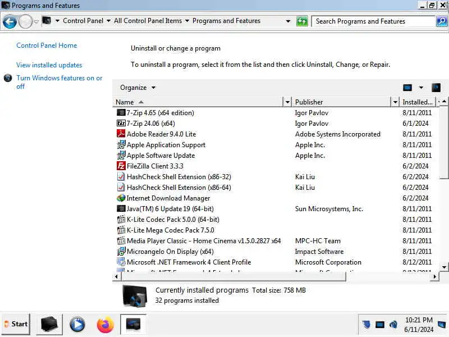Viewport: 449px width, 337px height.
Task: Select Java(TM) 6 Update 19 icon
Action: [x=121, y=208]
